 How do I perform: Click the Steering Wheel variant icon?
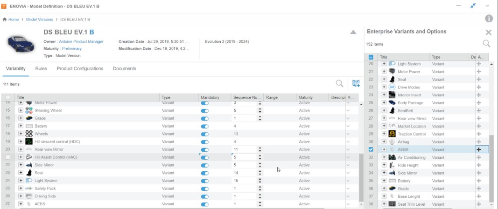point(29,110)
